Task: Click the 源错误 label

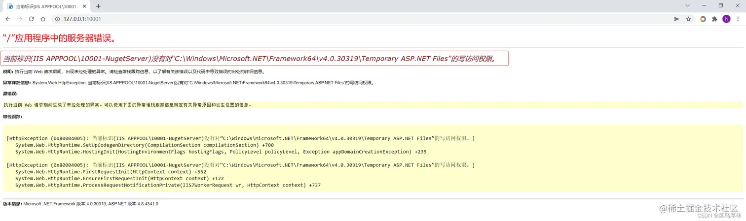Action: (10, 94)
